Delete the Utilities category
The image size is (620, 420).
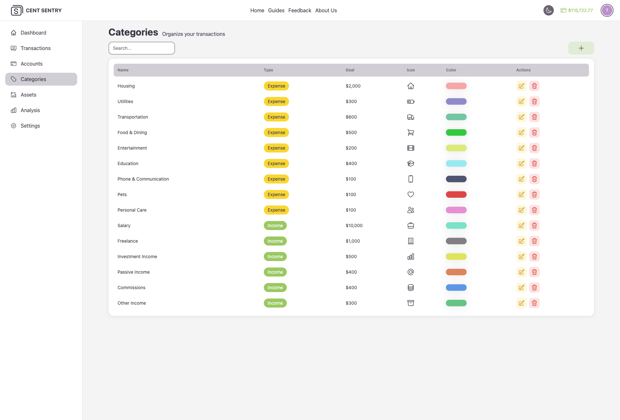[x=534, y=101]
